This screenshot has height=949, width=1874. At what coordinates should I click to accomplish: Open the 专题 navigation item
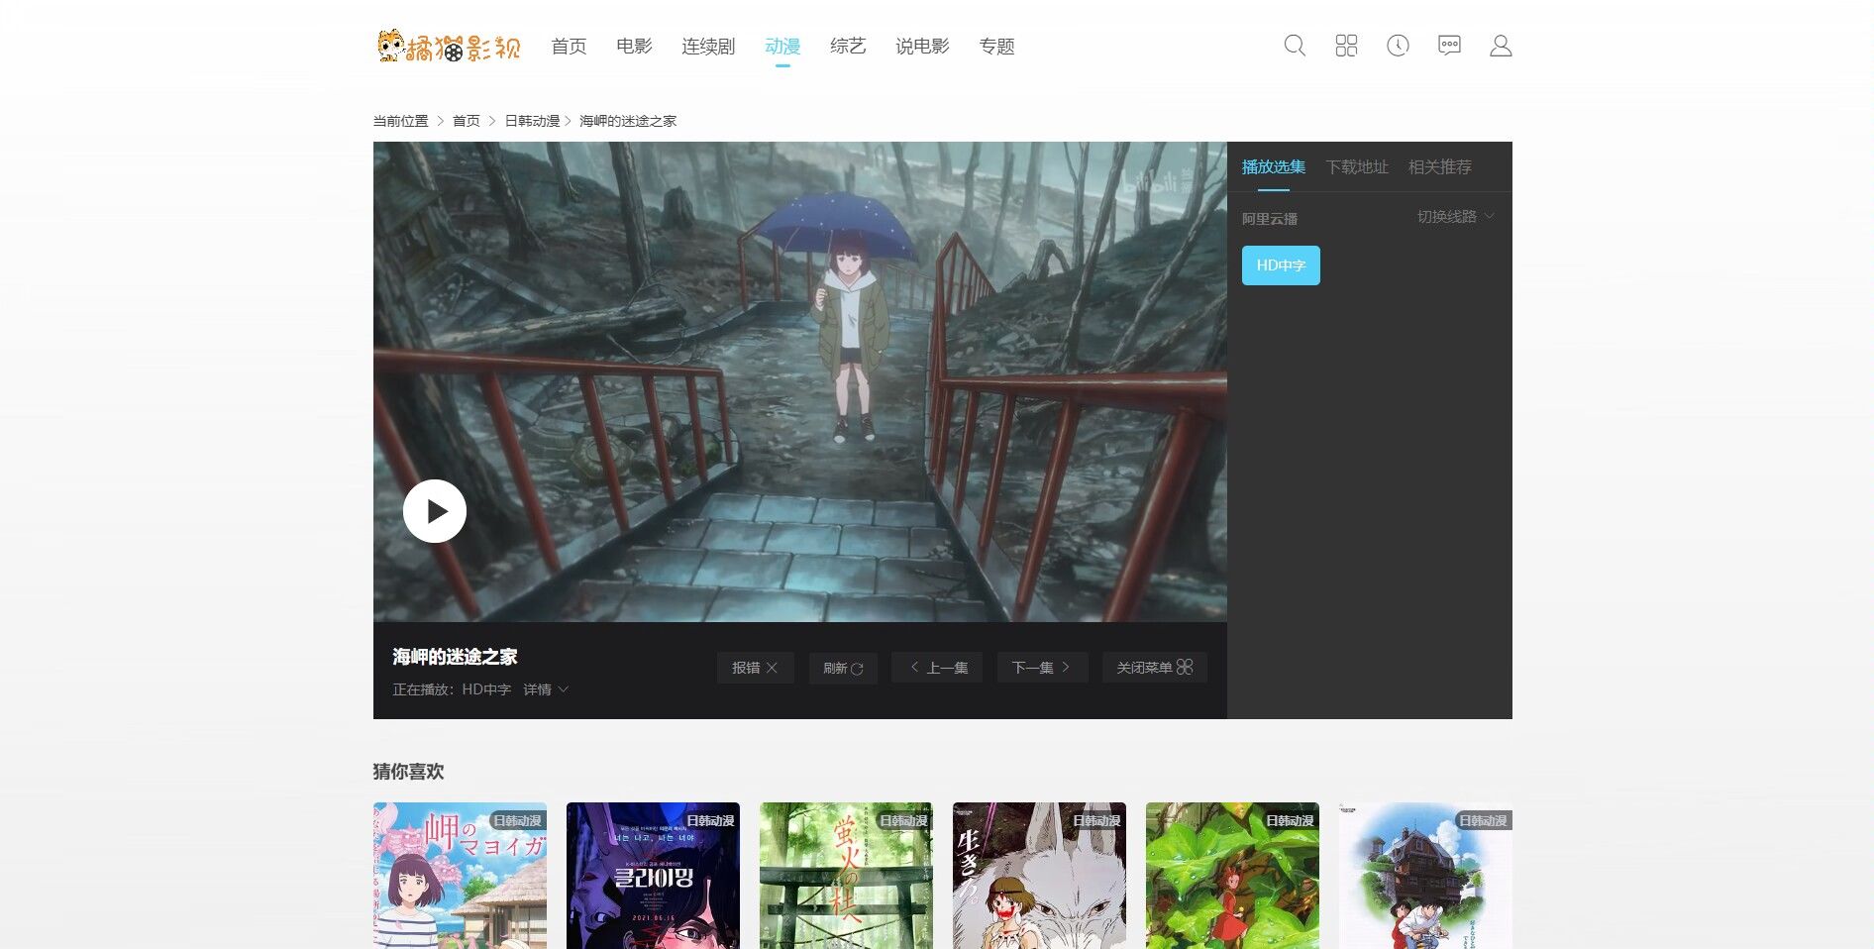tap(996, 47)
